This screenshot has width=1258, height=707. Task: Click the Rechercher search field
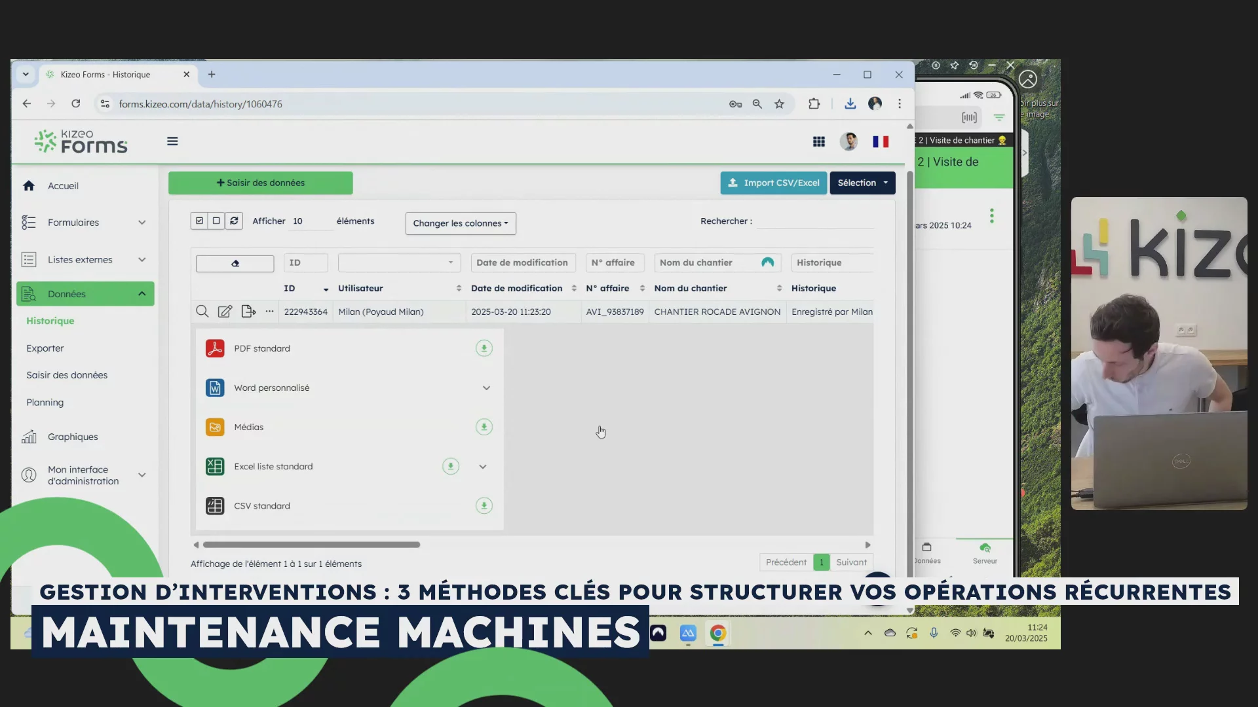point(815,221)
